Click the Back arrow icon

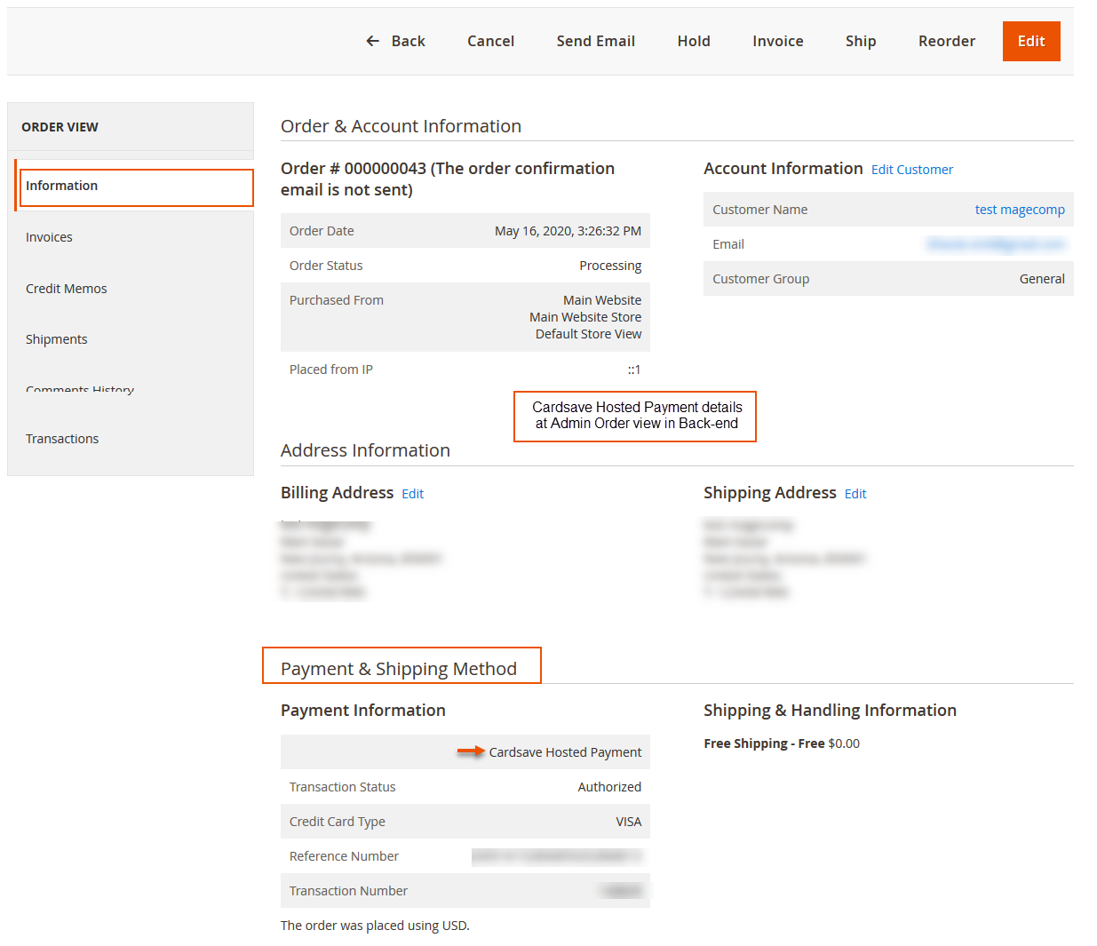point(372,41)
